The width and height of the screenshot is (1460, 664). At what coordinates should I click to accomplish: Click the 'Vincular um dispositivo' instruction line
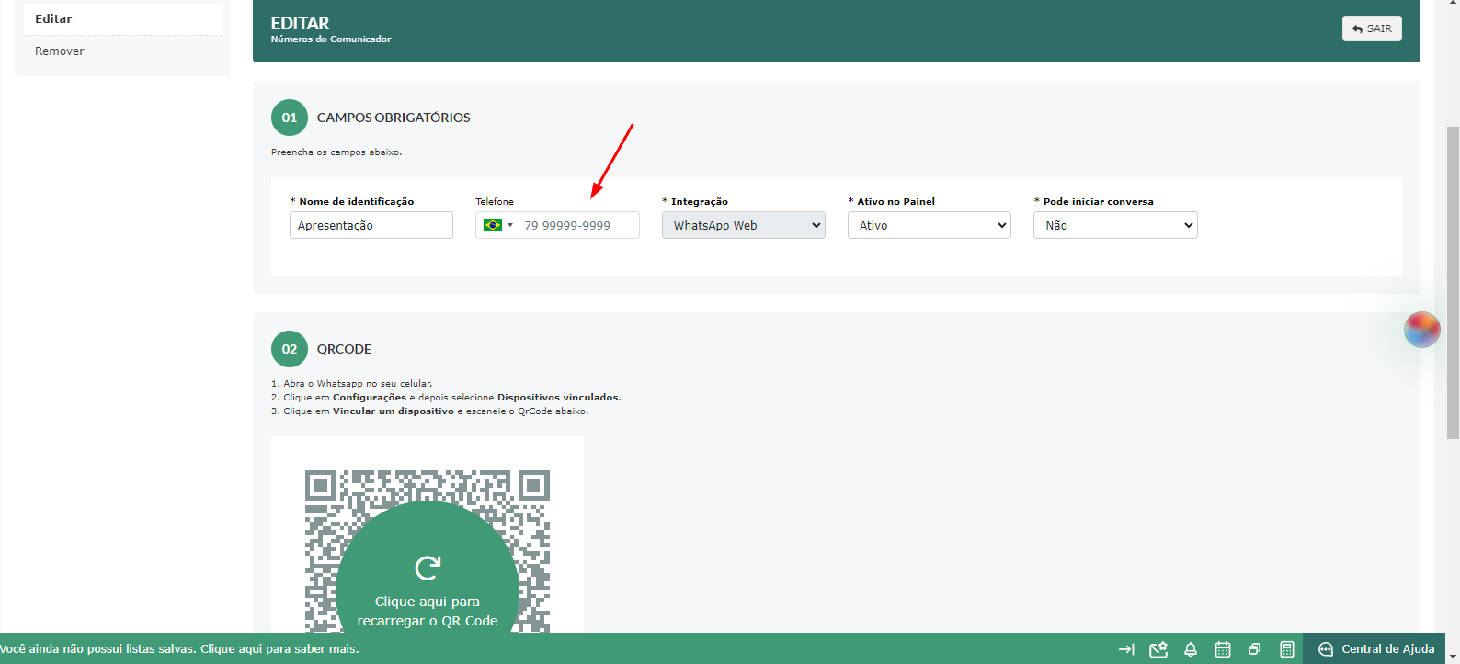pos(429,411)
